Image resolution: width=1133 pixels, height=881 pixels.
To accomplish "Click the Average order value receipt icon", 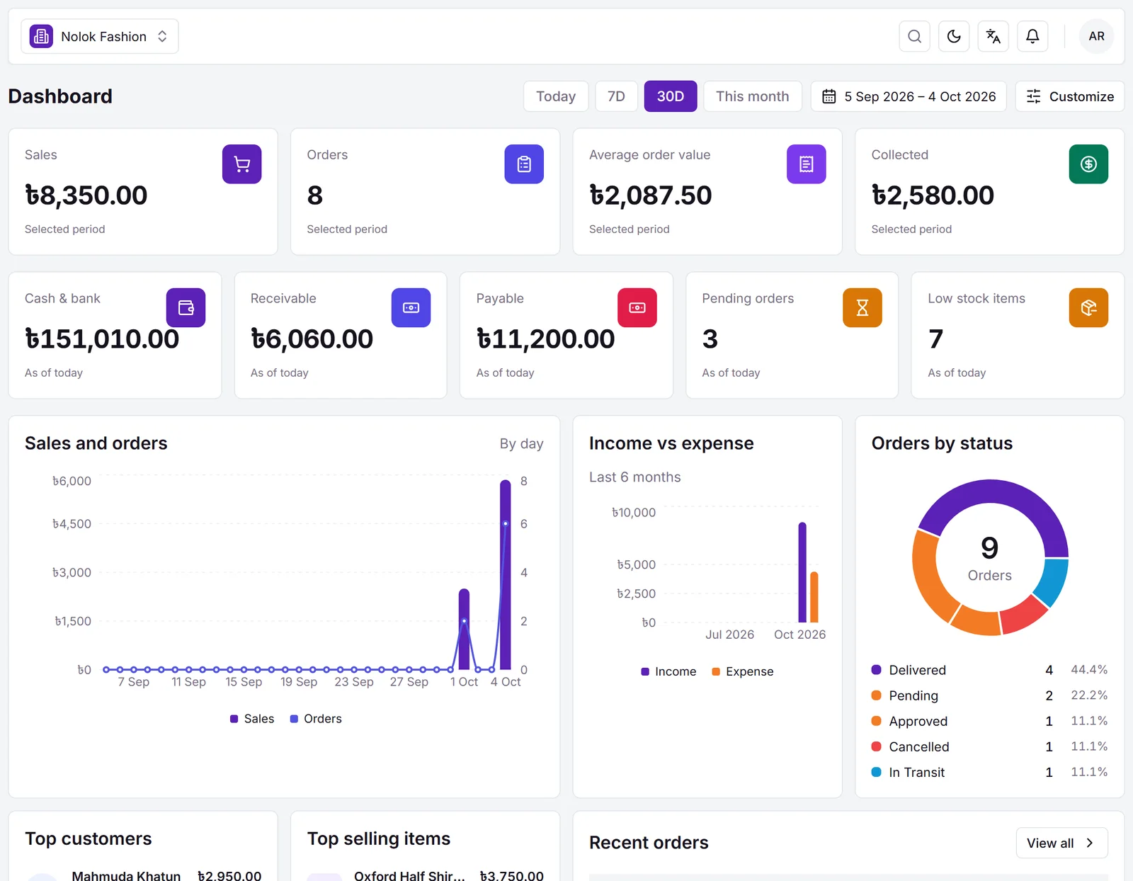I will (x=806, y=164).
